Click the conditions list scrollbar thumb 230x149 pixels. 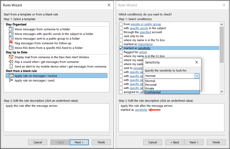(222, 45)
